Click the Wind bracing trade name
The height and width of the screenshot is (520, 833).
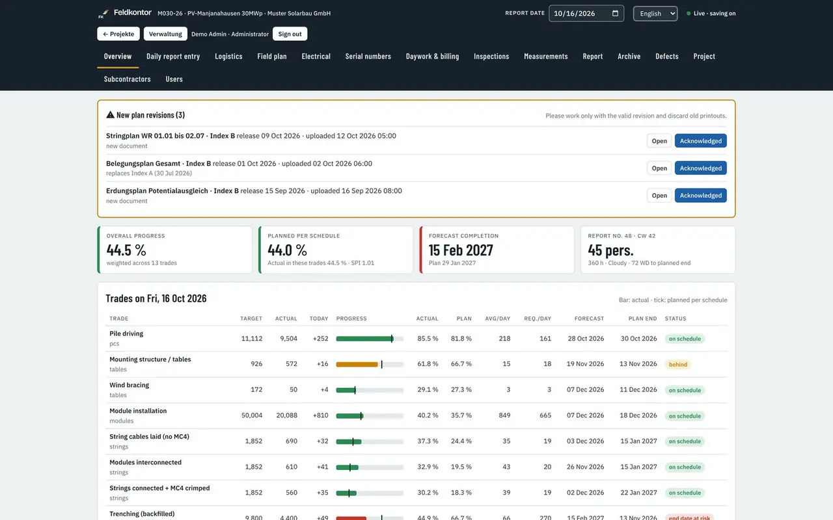[129, 385]
